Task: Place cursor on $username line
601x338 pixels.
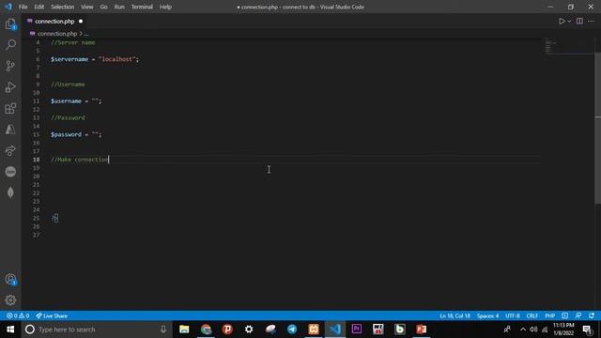Action: tap(76, 100)
